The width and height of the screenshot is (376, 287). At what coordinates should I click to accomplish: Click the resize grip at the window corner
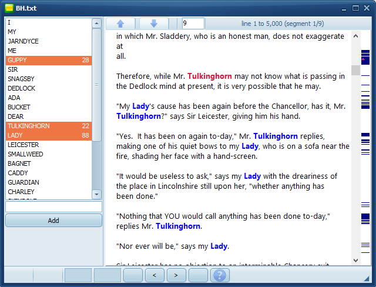tap(367, 278)
